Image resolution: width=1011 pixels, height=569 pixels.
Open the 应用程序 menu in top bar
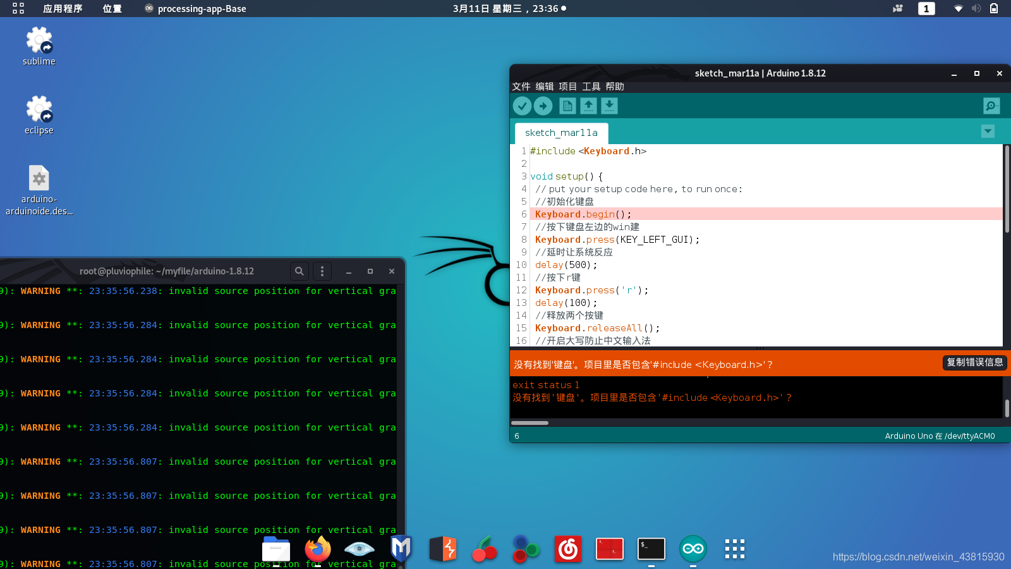(x=63, y=8)
